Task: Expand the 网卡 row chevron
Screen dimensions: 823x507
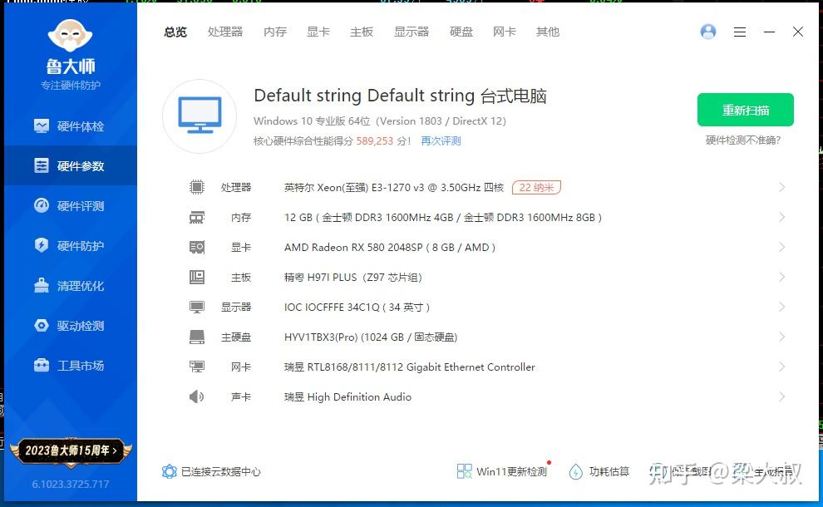Action: (782, 367)
